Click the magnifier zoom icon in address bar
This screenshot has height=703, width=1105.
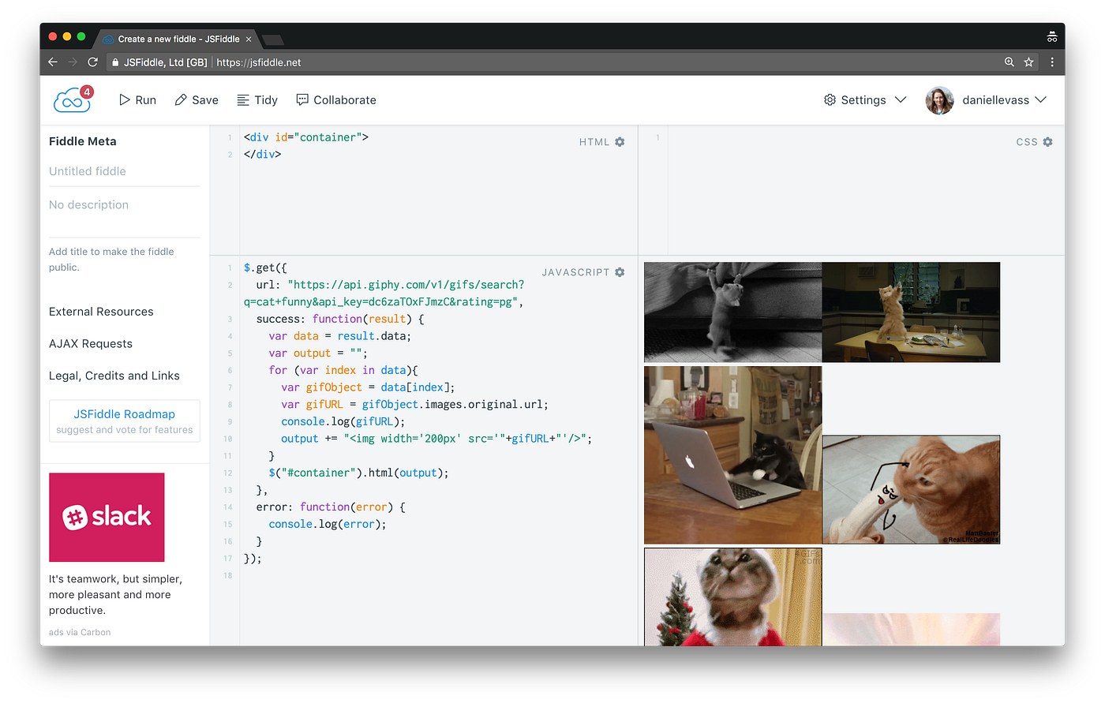pyautogui.click(x=1009, y=62)
